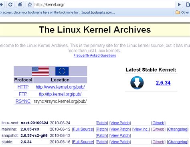Click the Go arrow beside the address bar
190x147 pixels.
[180, 5]
